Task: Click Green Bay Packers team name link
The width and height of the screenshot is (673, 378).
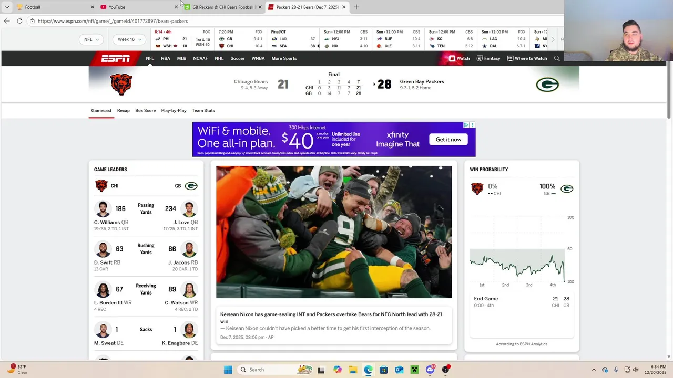Action: pos(422,82)
